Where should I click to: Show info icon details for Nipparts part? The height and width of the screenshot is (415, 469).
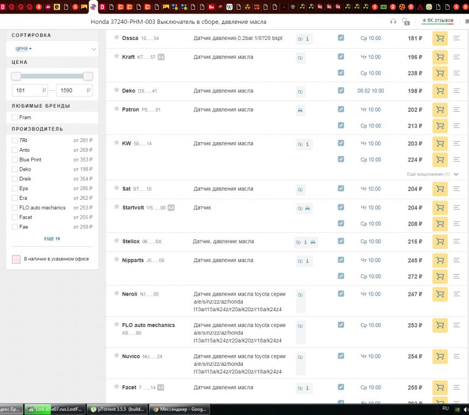307,261
